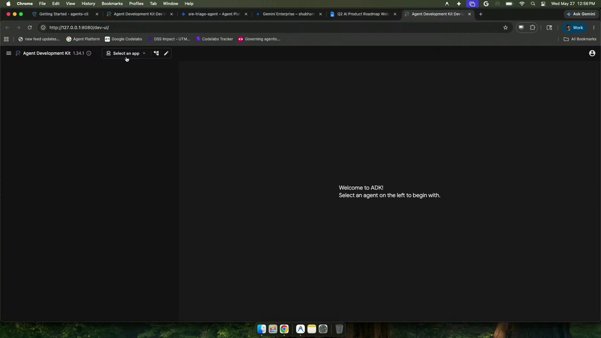
Task: Open the Governing agentic bookmark
Action: [x=259, y=39]
